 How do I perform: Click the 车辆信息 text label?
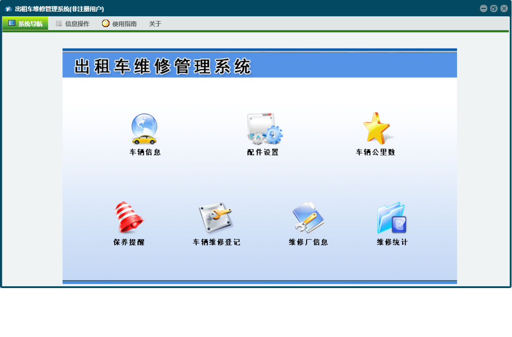point(145,152)
